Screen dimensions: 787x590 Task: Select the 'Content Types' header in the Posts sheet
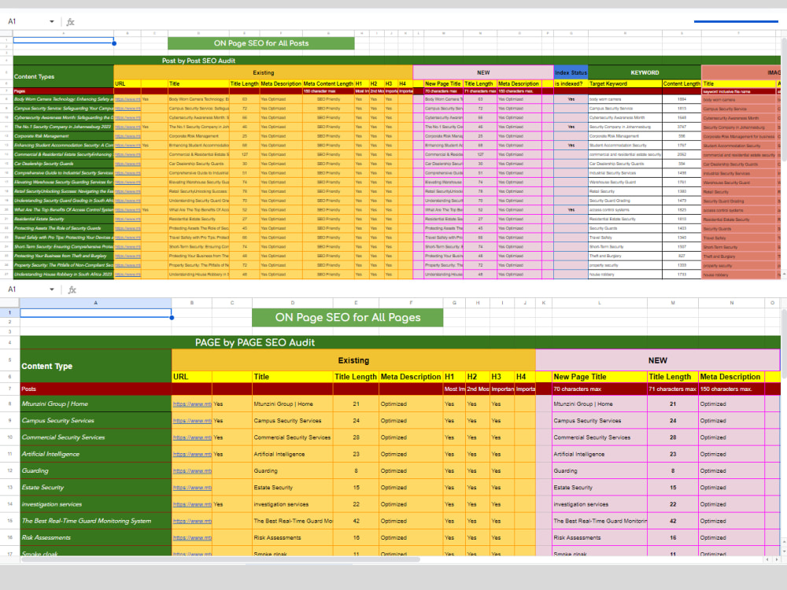click(63, 76)
